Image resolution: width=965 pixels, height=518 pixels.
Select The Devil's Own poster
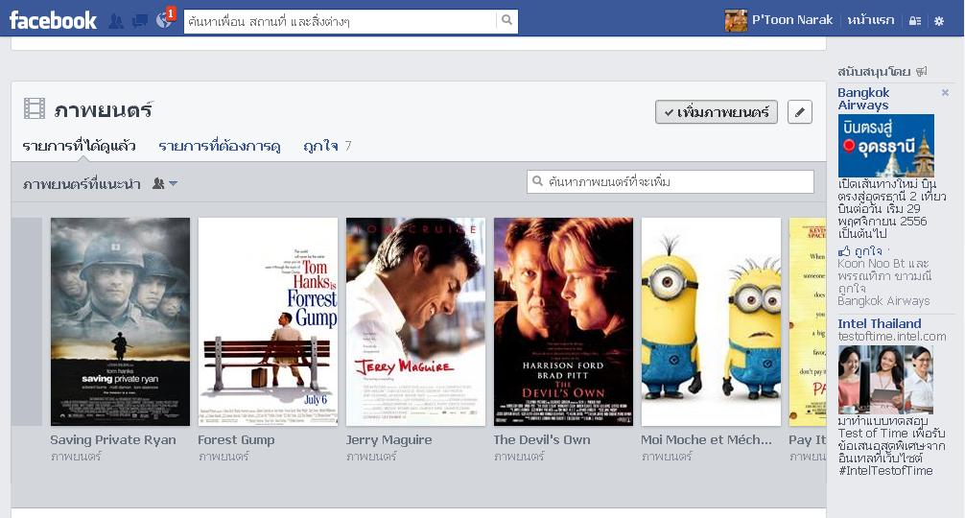click(x=563, y=321)
